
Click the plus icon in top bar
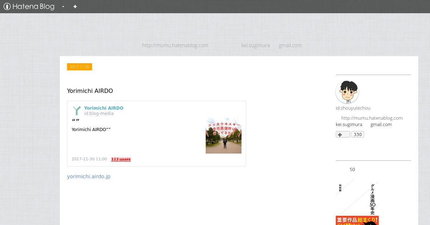click(75, 6)
